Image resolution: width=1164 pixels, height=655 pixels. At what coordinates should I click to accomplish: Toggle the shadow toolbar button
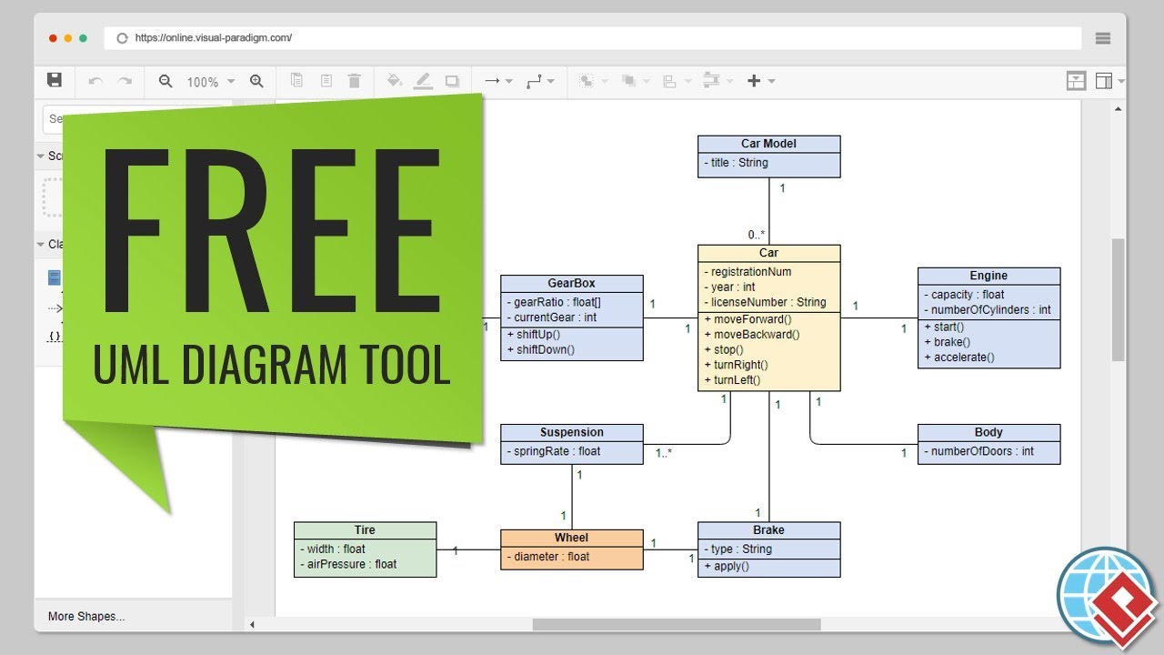coord(452,81)
